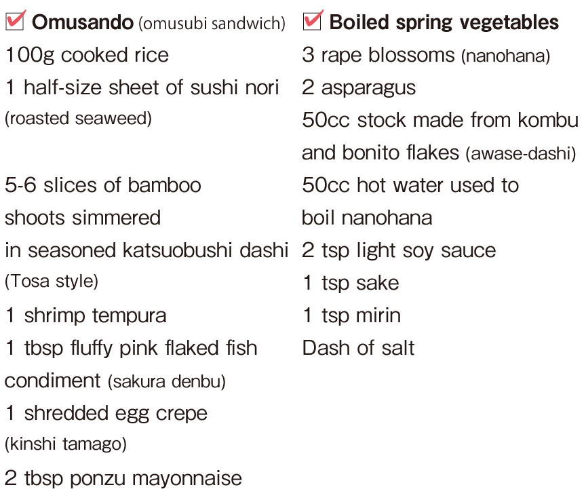Click the '(Tosa style)' note
This screenshot has width=586, height=502.
click(52, 282)
